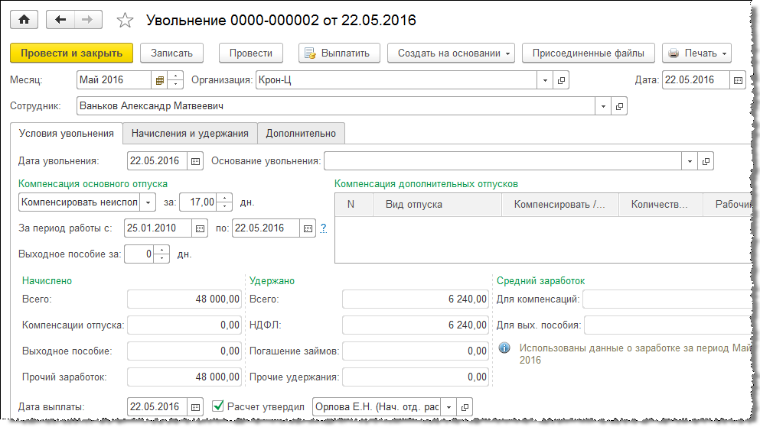Click the help question mark link

coord(323,228)
